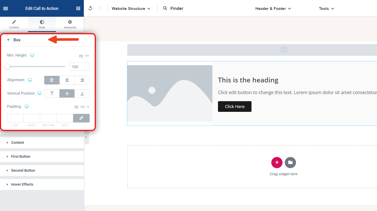377x211 pixels.
Task: Click responsive device icon next to Padding
Action: pyautogui.click(x=27, y=107)
